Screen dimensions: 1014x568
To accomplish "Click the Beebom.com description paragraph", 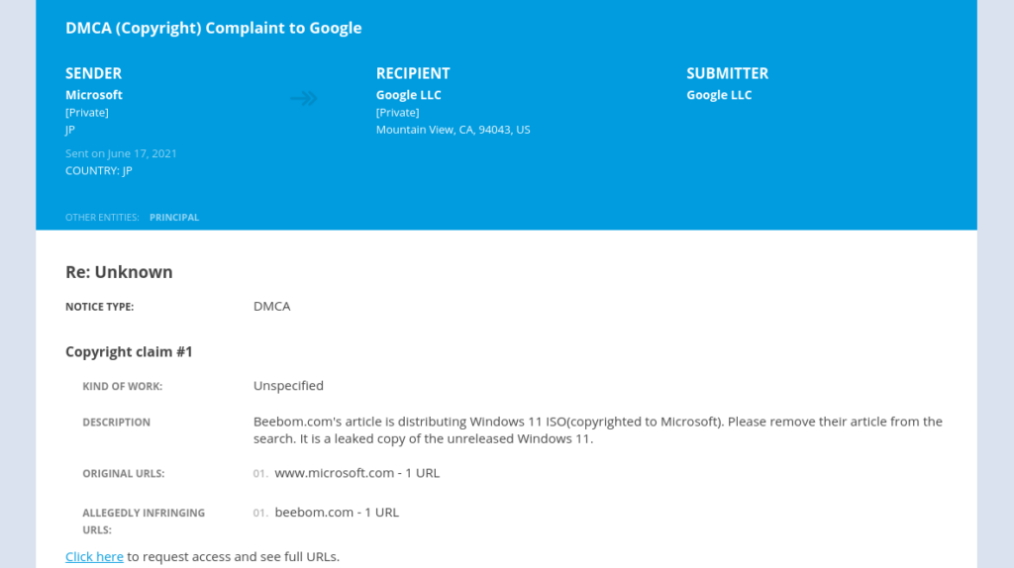I will [x=597, y=429].
